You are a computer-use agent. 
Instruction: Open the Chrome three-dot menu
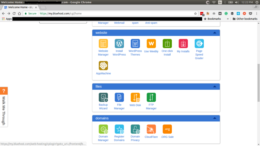click(256, 14)
